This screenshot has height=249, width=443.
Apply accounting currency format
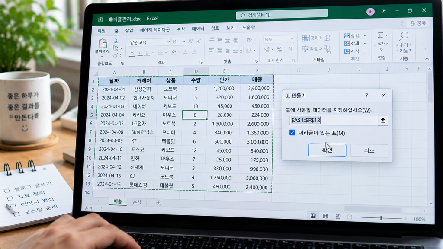pos(267,49)
